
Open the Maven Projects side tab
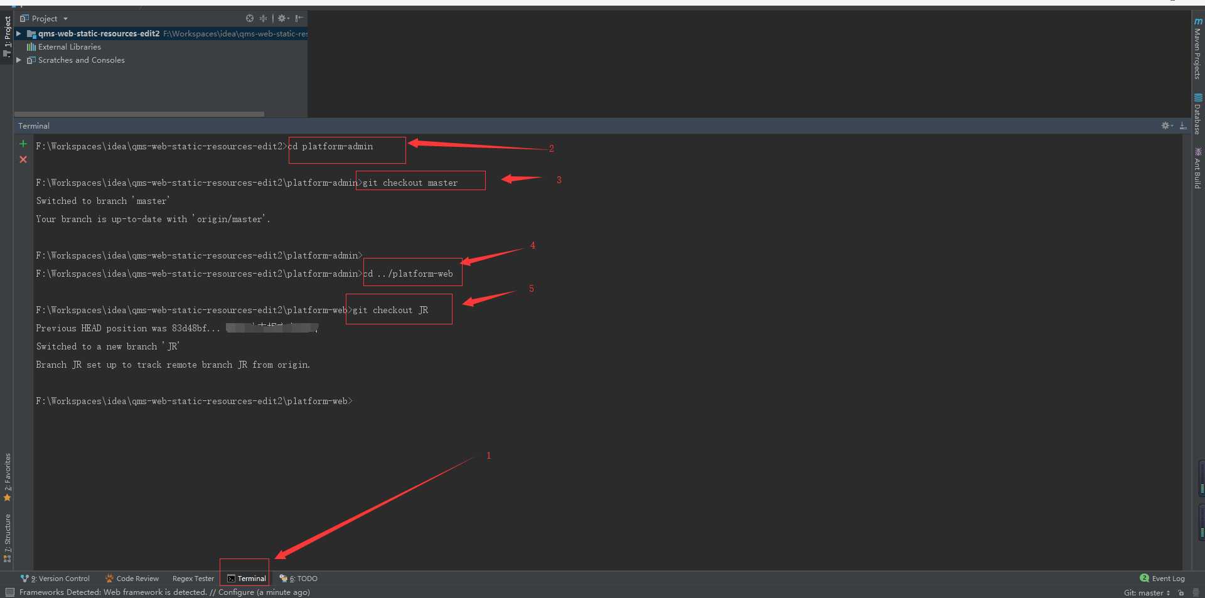tap(1197, 48)
